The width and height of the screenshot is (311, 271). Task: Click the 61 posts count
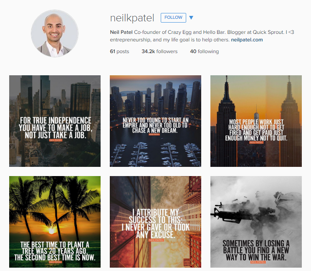(x=119, y=51)
